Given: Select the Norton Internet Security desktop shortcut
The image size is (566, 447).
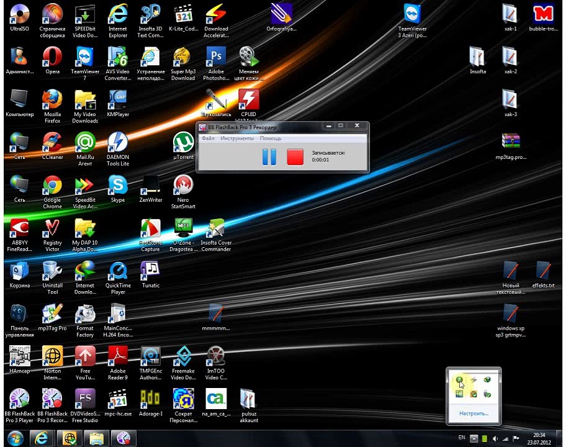Looking at the screenshot, I should coord(52,363).
